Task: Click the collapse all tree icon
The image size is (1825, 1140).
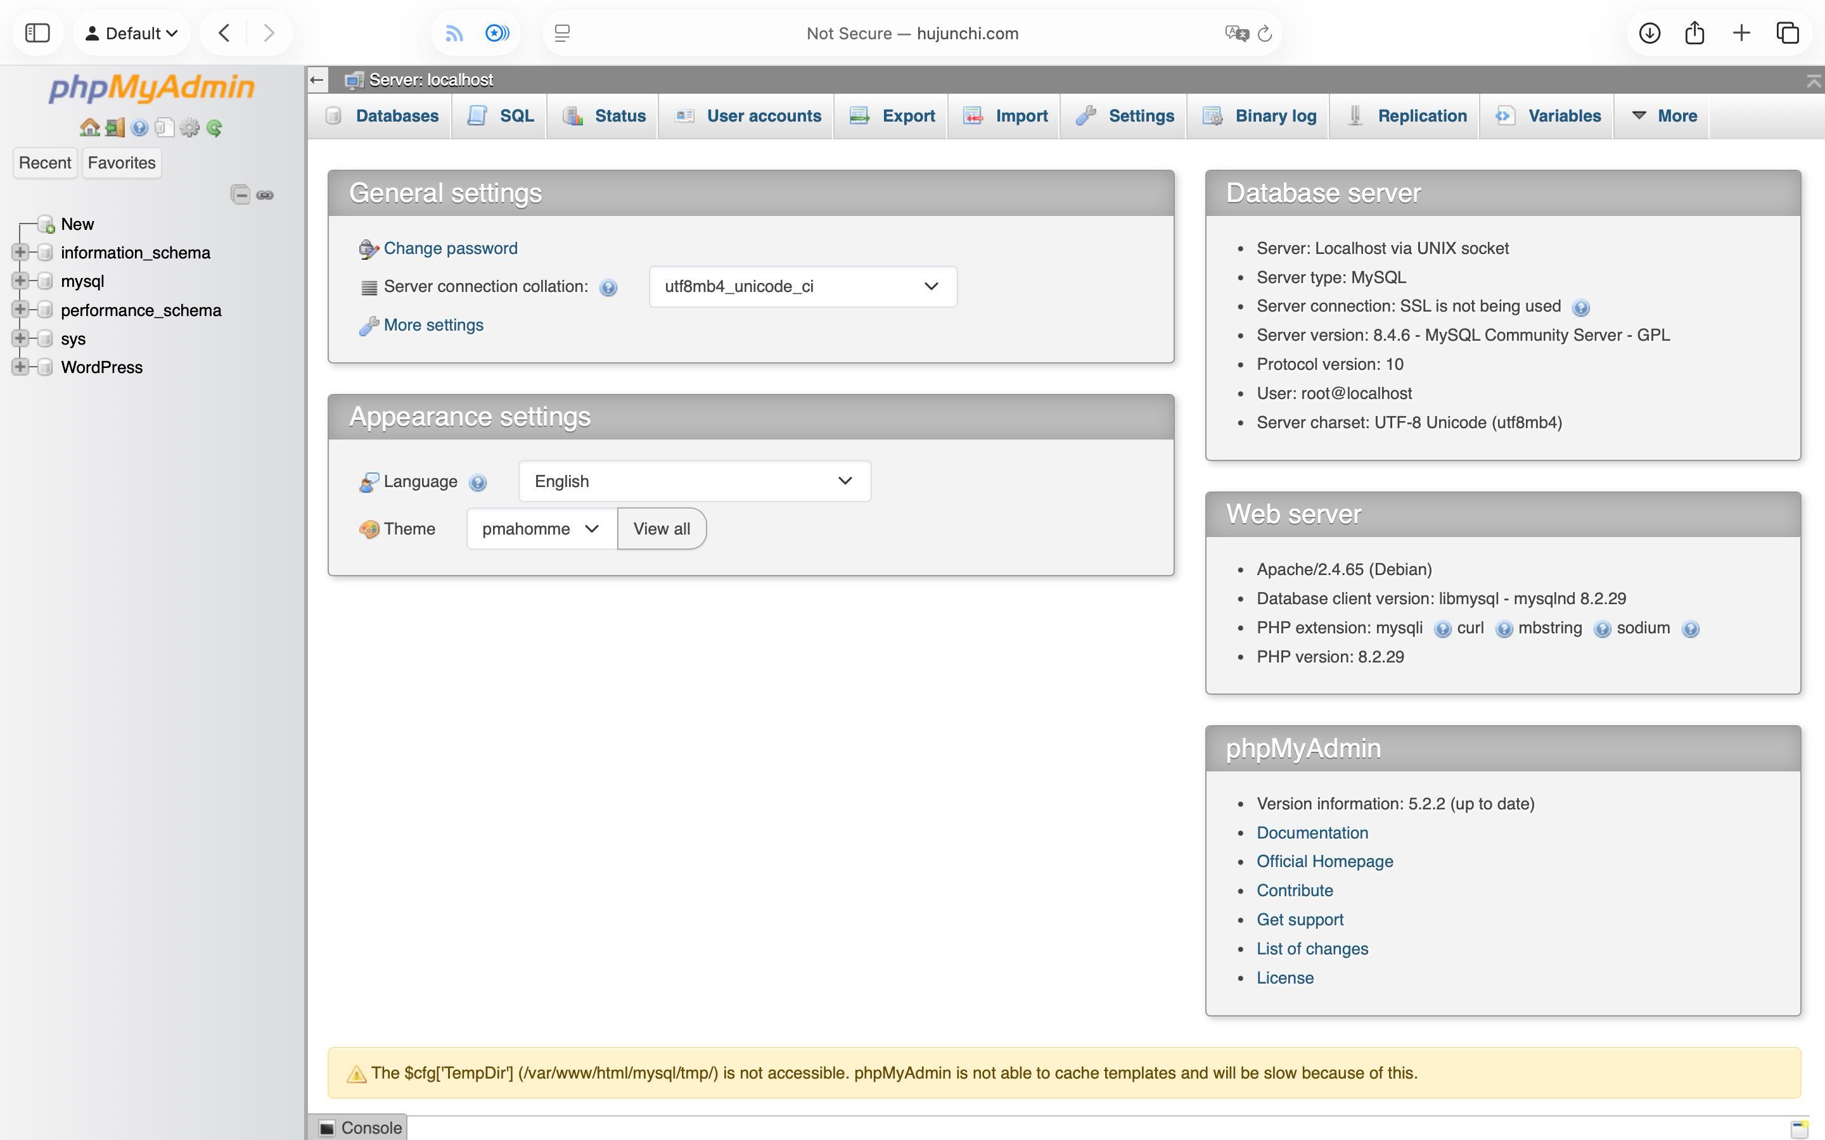Action: click(240, 194)
